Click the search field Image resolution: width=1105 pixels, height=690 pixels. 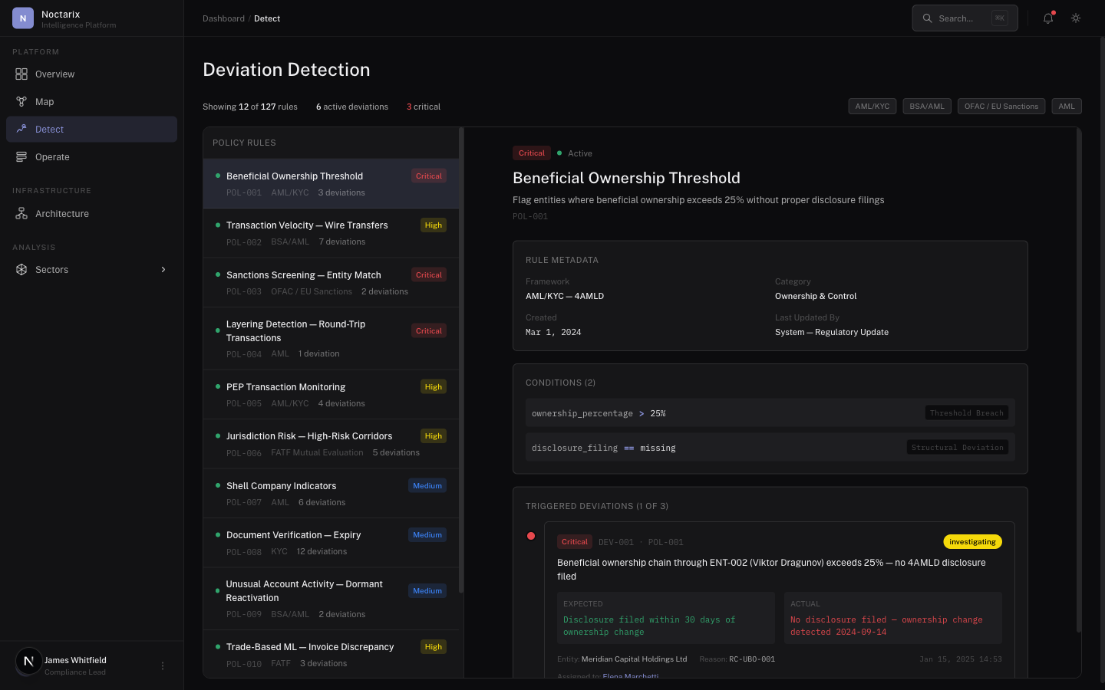(965, 18)
